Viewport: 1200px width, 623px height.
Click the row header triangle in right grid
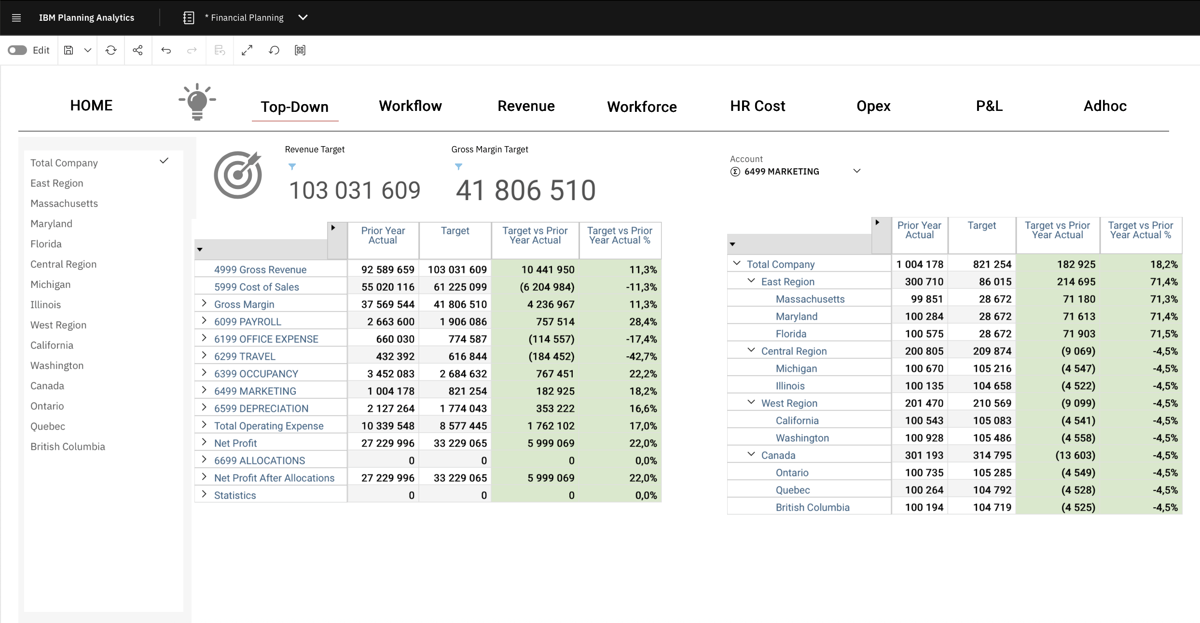[732, 244]
